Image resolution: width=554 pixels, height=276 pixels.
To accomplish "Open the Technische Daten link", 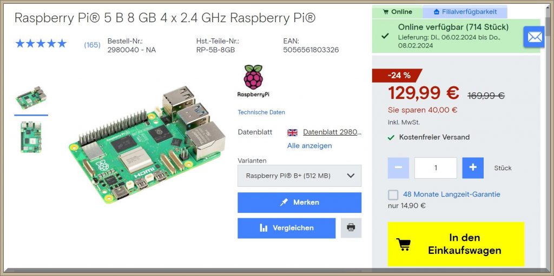I will [261, 112].
